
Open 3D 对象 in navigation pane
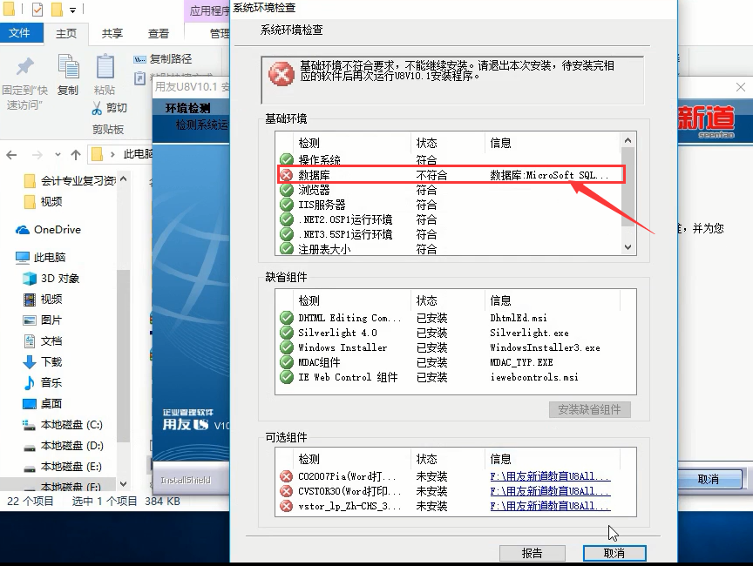point(51,278)
